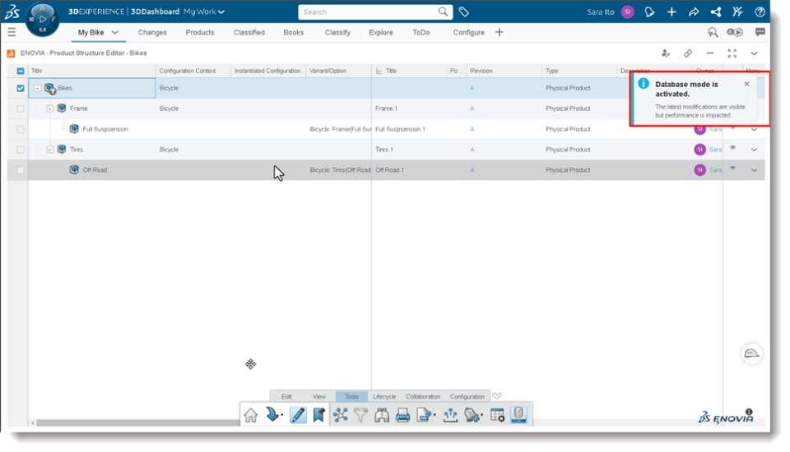
Task: Toggle the pencil edit mode icon
Action: click(x=298, y=415)
